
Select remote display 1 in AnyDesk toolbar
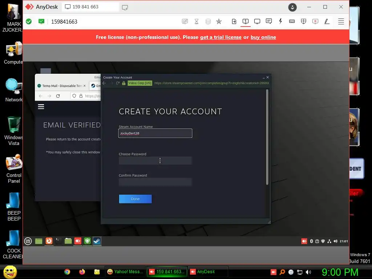pos(246,21)
